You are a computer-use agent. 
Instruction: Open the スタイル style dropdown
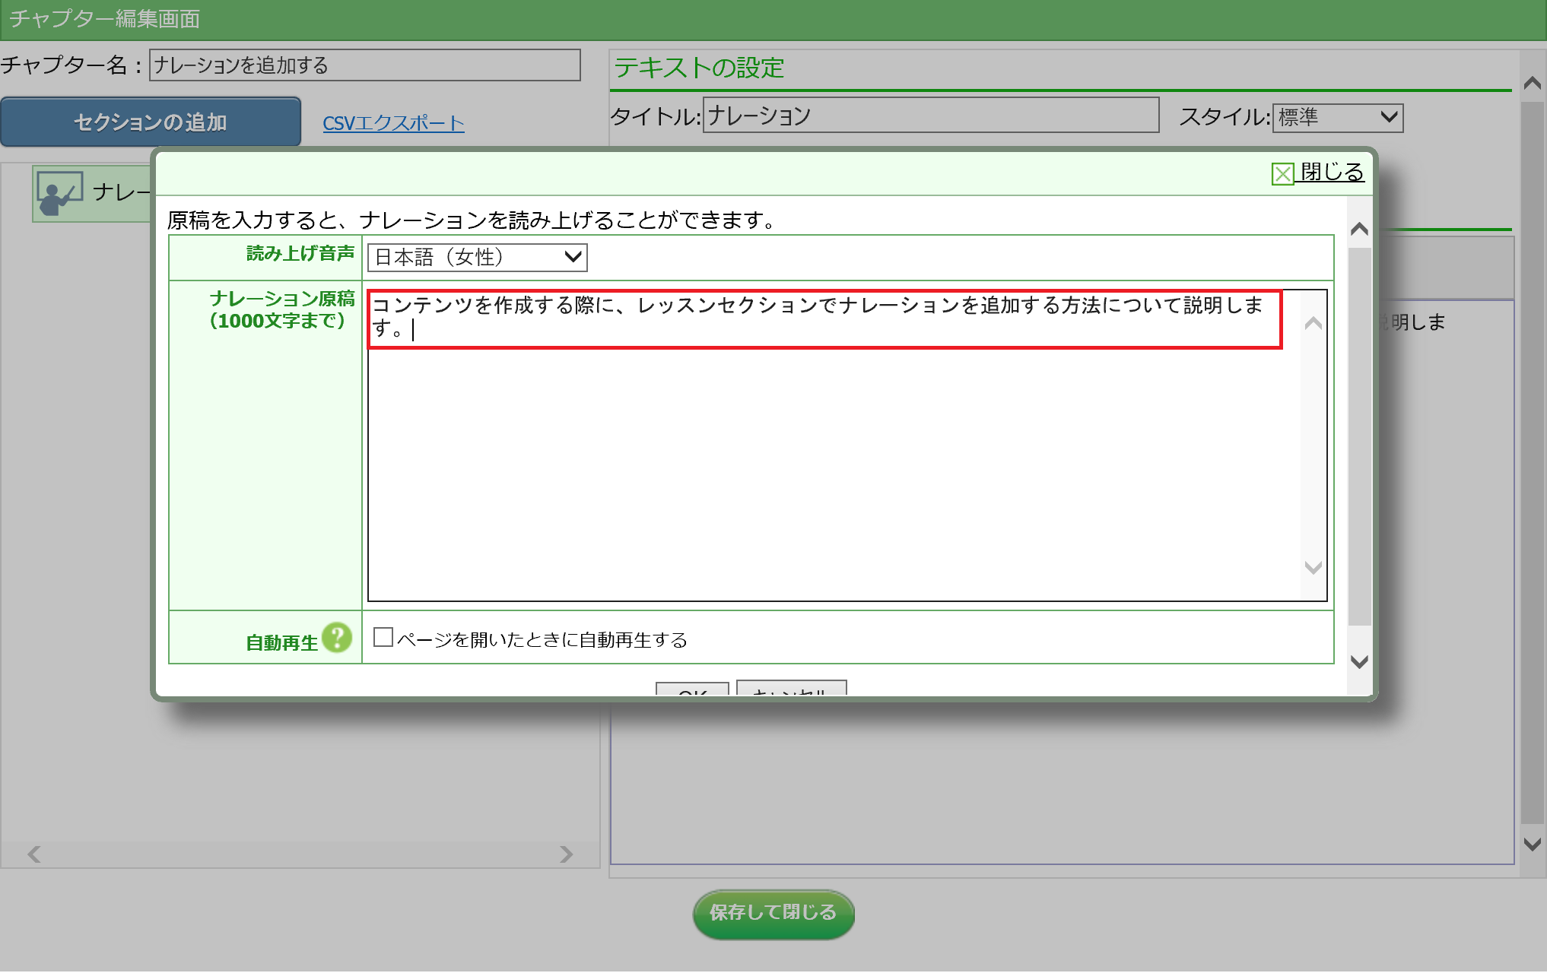[1337, 118]
